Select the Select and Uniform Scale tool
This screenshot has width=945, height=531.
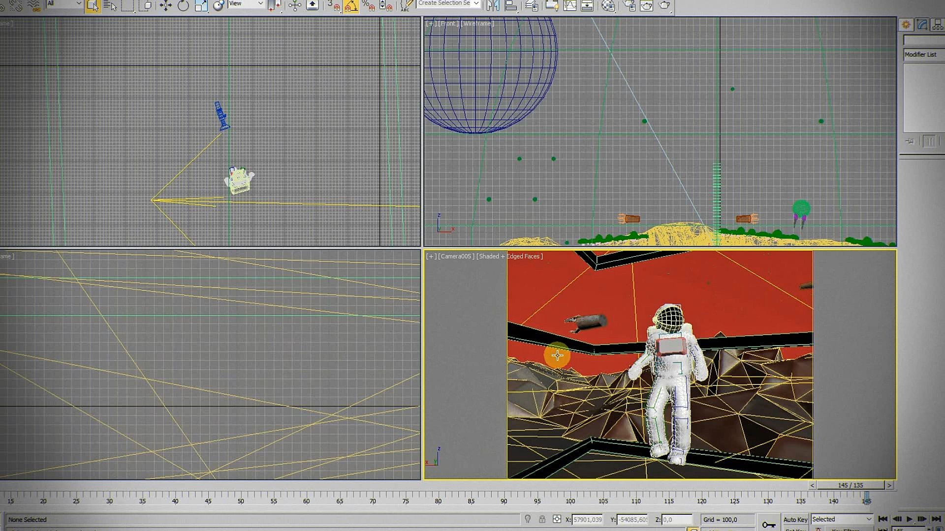pos(201,5)
